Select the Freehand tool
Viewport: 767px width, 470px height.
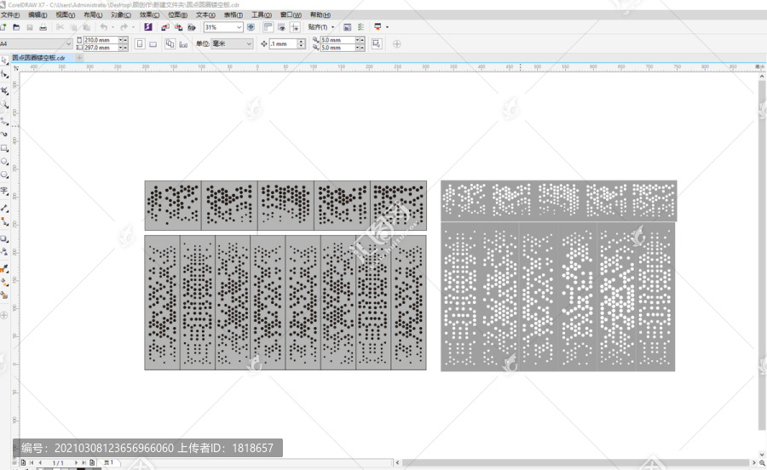click(4, 121)
